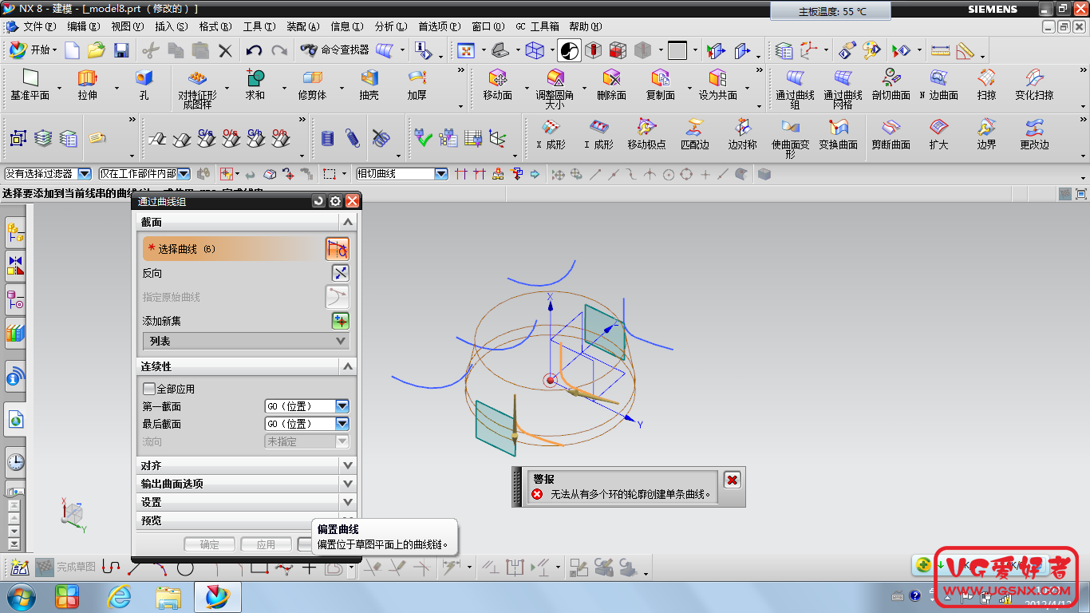Select the 移动极点 move pole tool

click(646, 134)
